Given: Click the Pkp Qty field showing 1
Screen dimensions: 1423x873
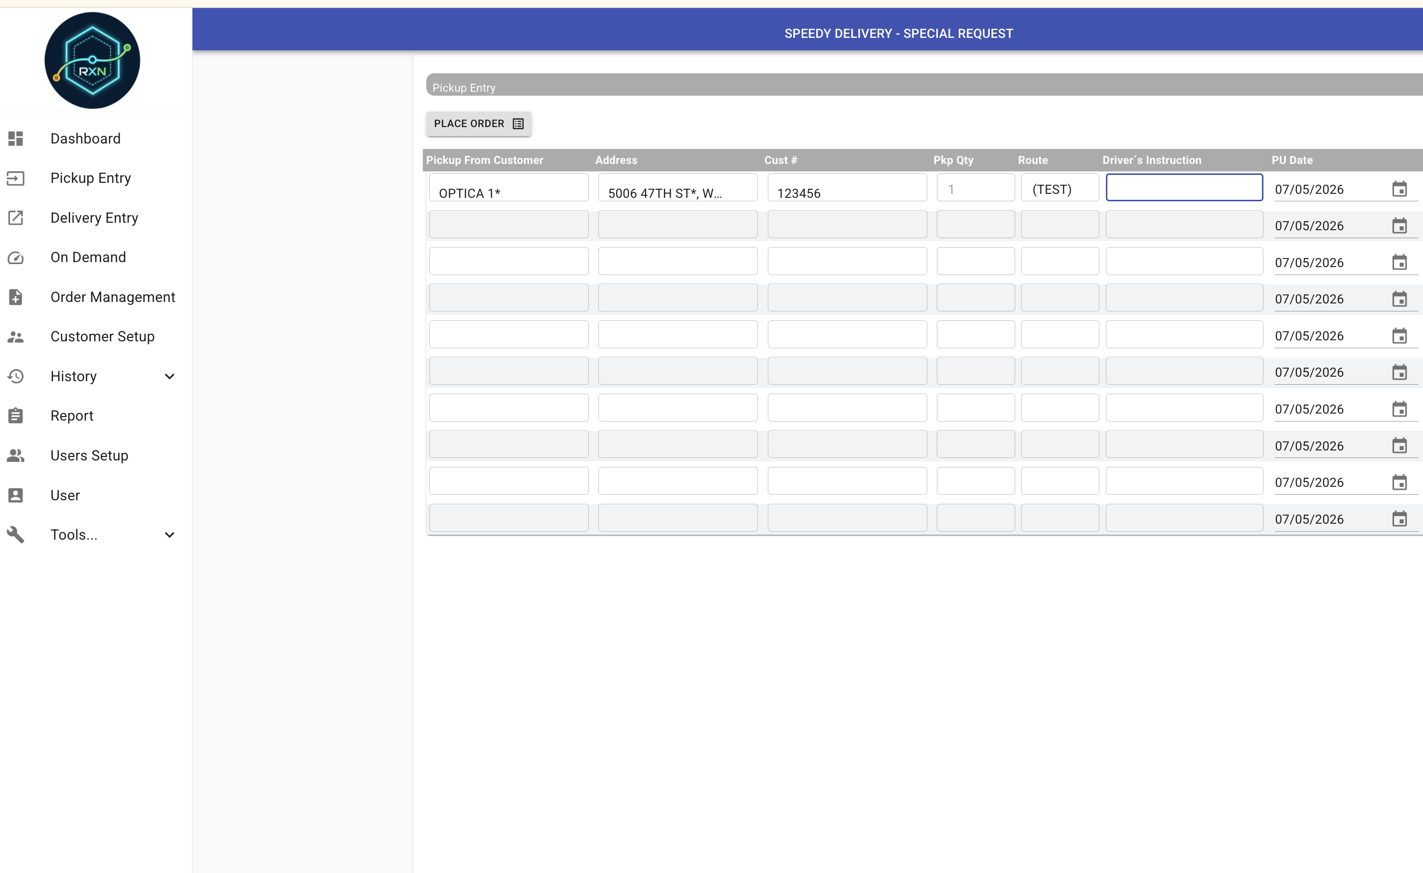Looking at the screenshot, I should click(975, 188).
